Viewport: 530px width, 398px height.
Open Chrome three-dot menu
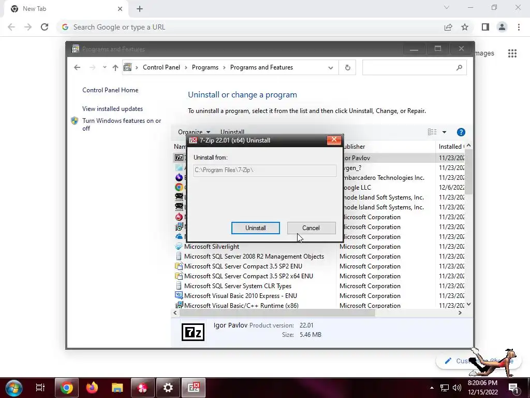(x=519, y=27)
